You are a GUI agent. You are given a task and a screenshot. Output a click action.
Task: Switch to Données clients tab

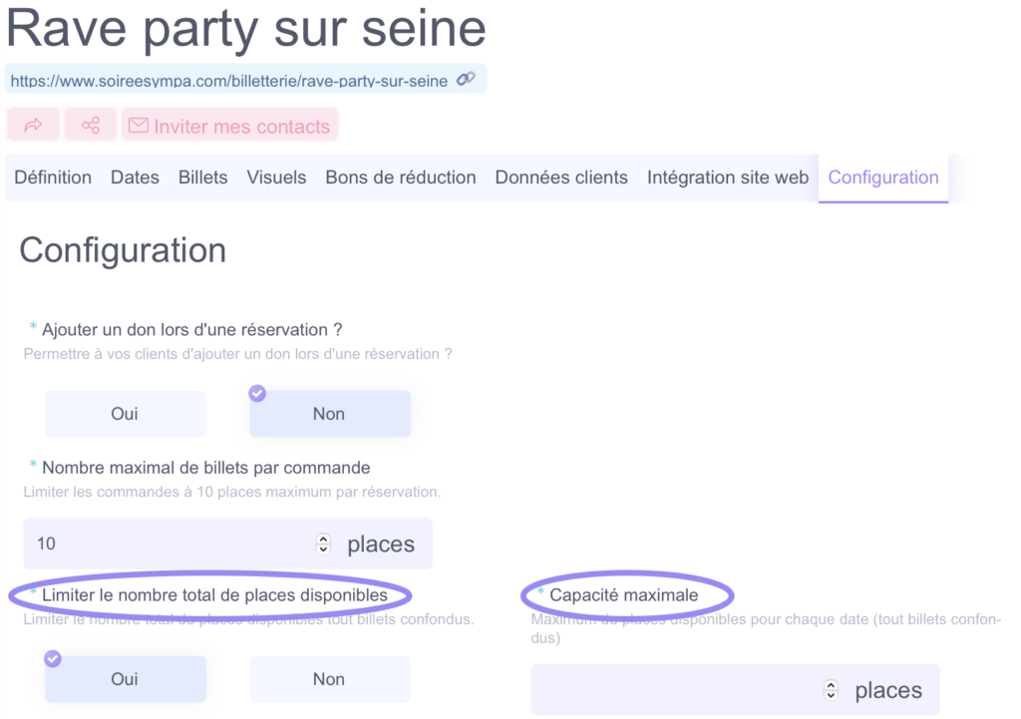click(x=561, y=178)
